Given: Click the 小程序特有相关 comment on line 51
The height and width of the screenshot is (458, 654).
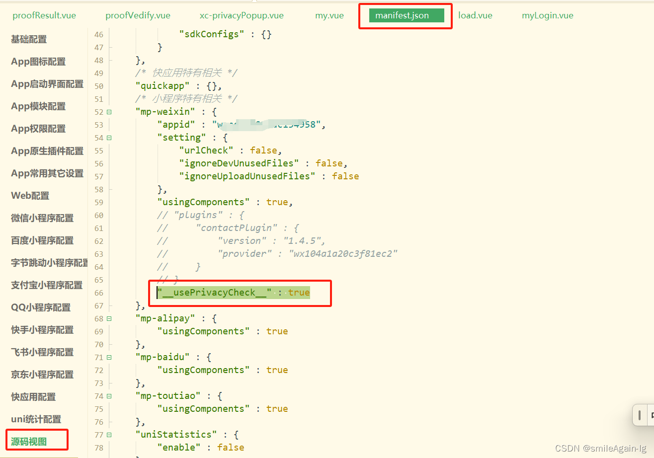Looking at the screenshot, I should (186, 99).
